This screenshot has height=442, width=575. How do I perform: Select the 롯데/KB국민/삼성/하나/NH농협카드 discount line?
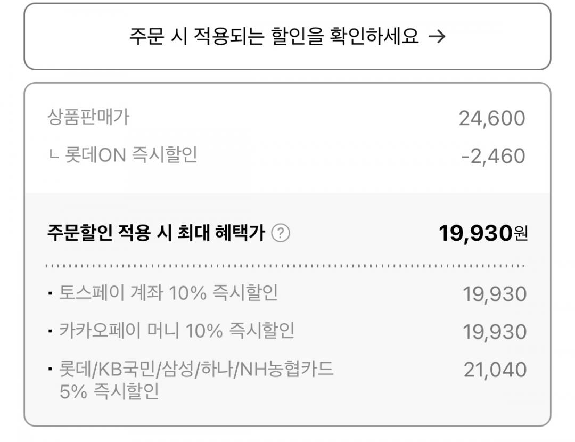(197, 369)
